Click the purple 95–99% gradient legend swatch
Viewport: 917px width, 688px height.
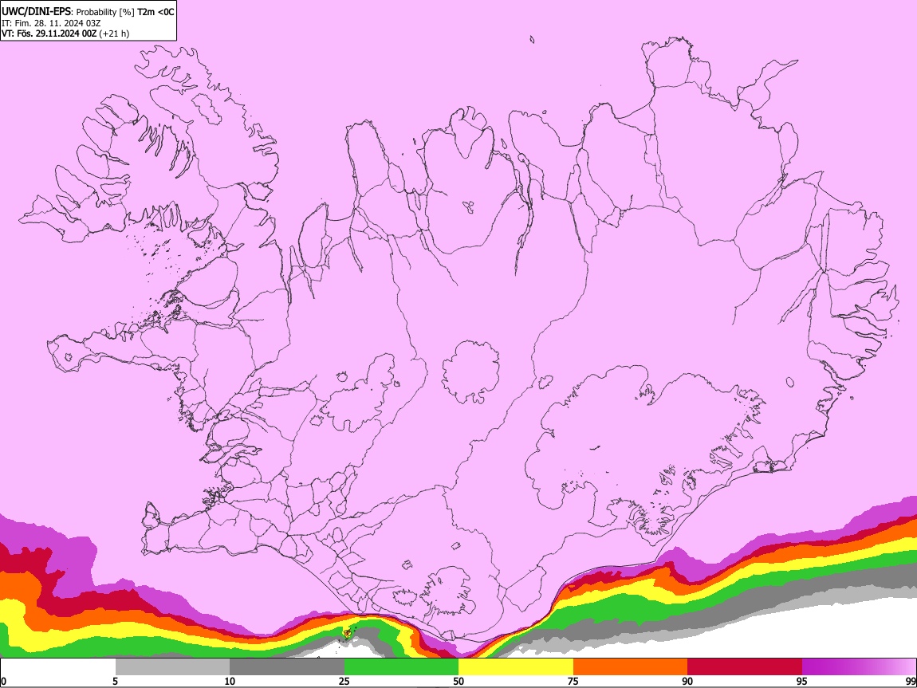pos(859,666)
